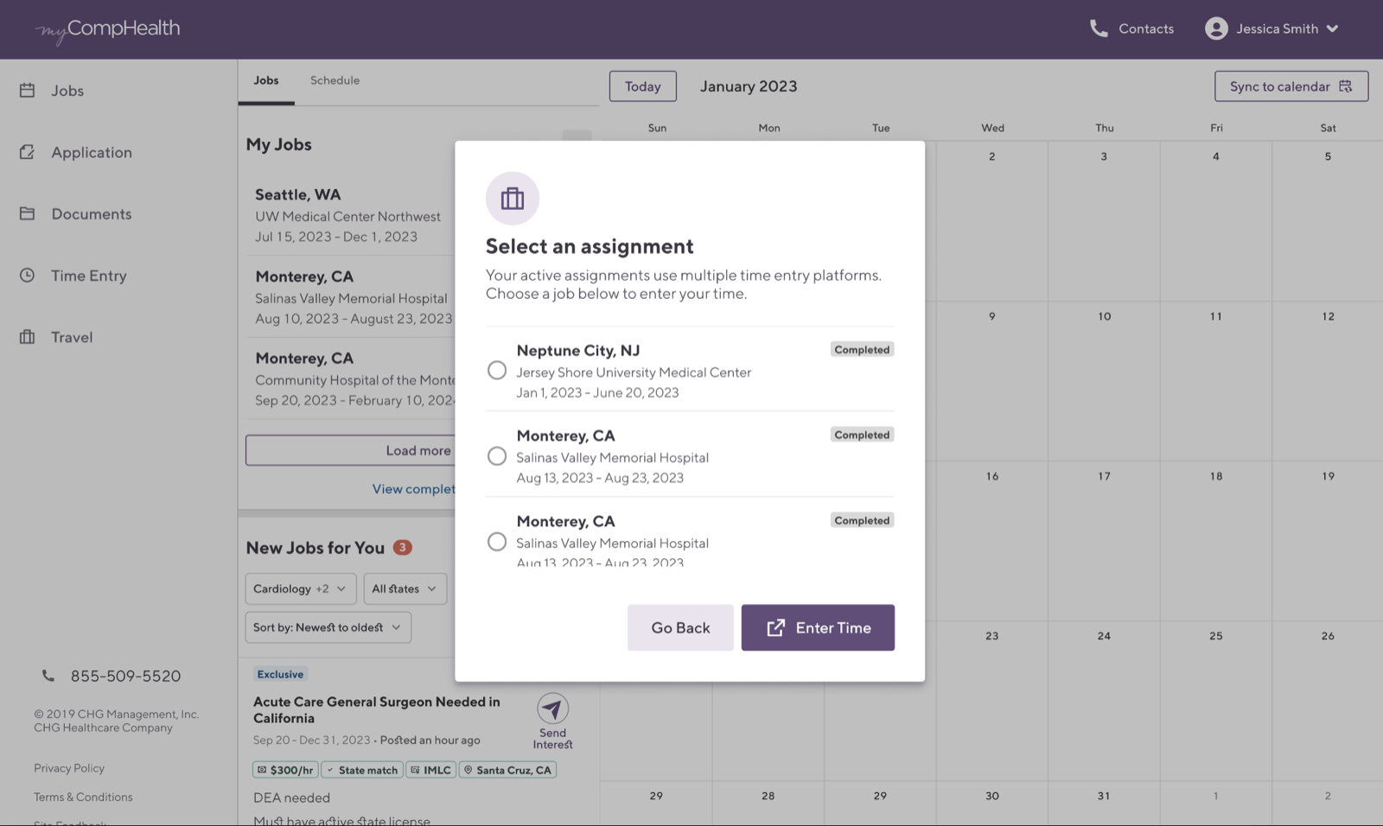
Task: Open the Jobs section from the sidebar icon
Action: [29, 90]
